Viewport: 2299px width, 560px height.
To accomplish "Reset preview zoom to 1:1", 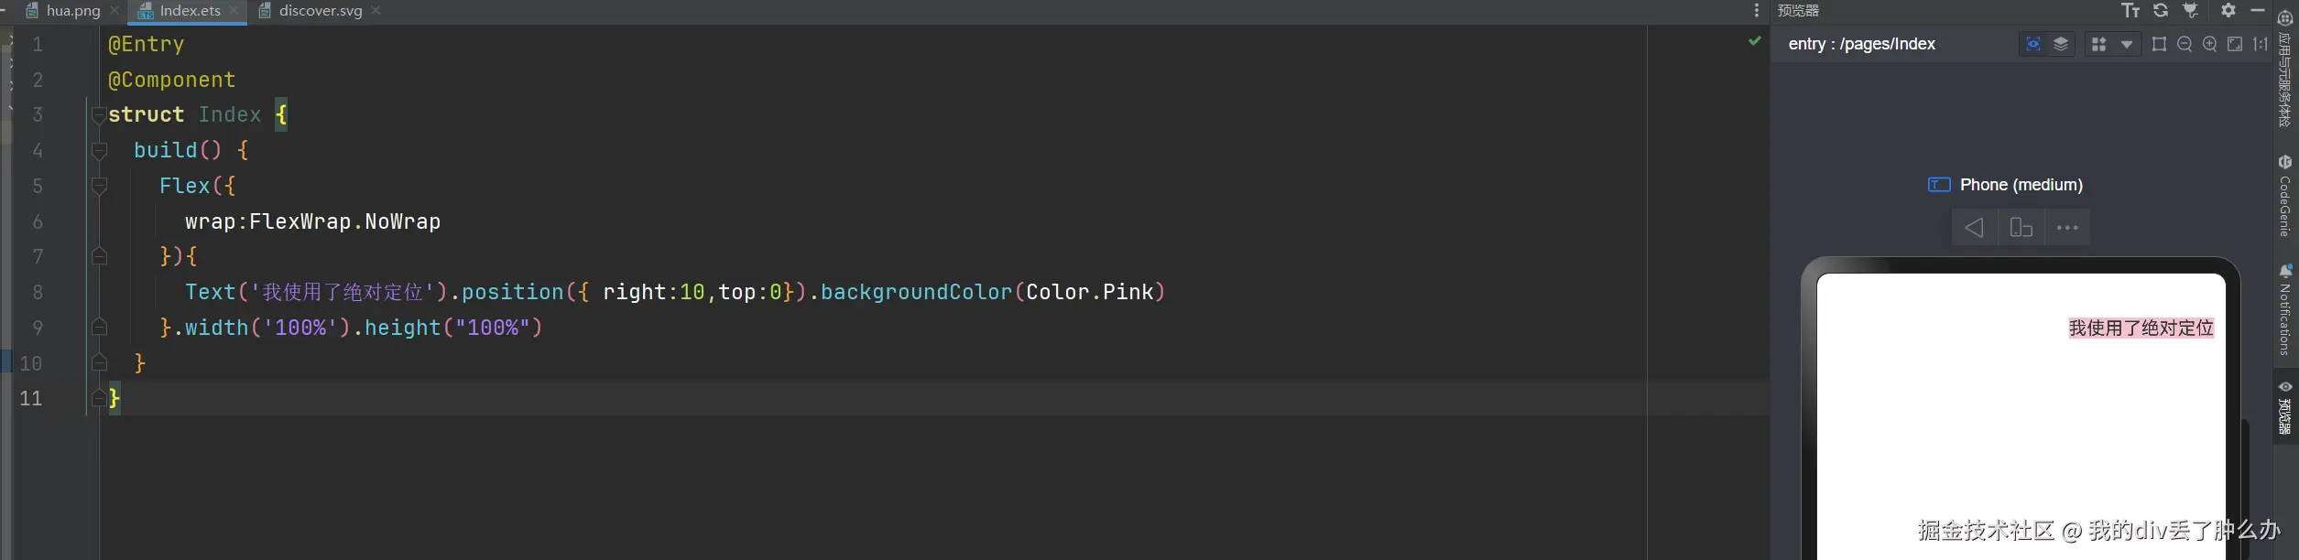I will point(2261,44).
